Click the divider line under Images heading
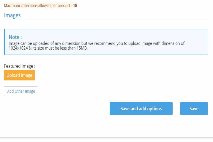Viewport: 213px width, 142px height. tap(106, 20)
